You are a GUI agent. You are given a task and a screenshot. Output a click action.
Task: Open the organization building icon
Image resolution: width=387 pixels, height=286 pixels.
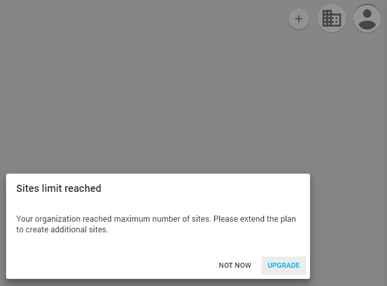[x=332, y=19]
